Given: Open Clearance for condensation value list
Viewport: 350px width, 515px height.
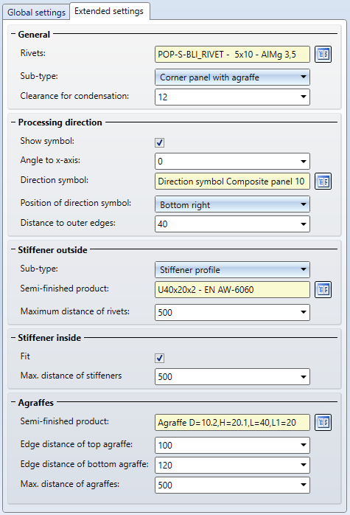Looking at the screenshot, I should click(304, 97).
